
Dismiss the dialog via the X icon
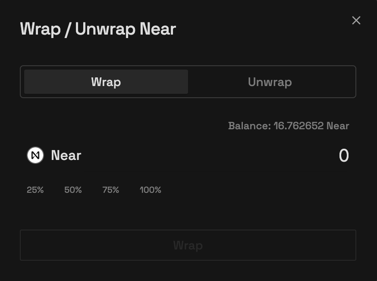[356, 20]
